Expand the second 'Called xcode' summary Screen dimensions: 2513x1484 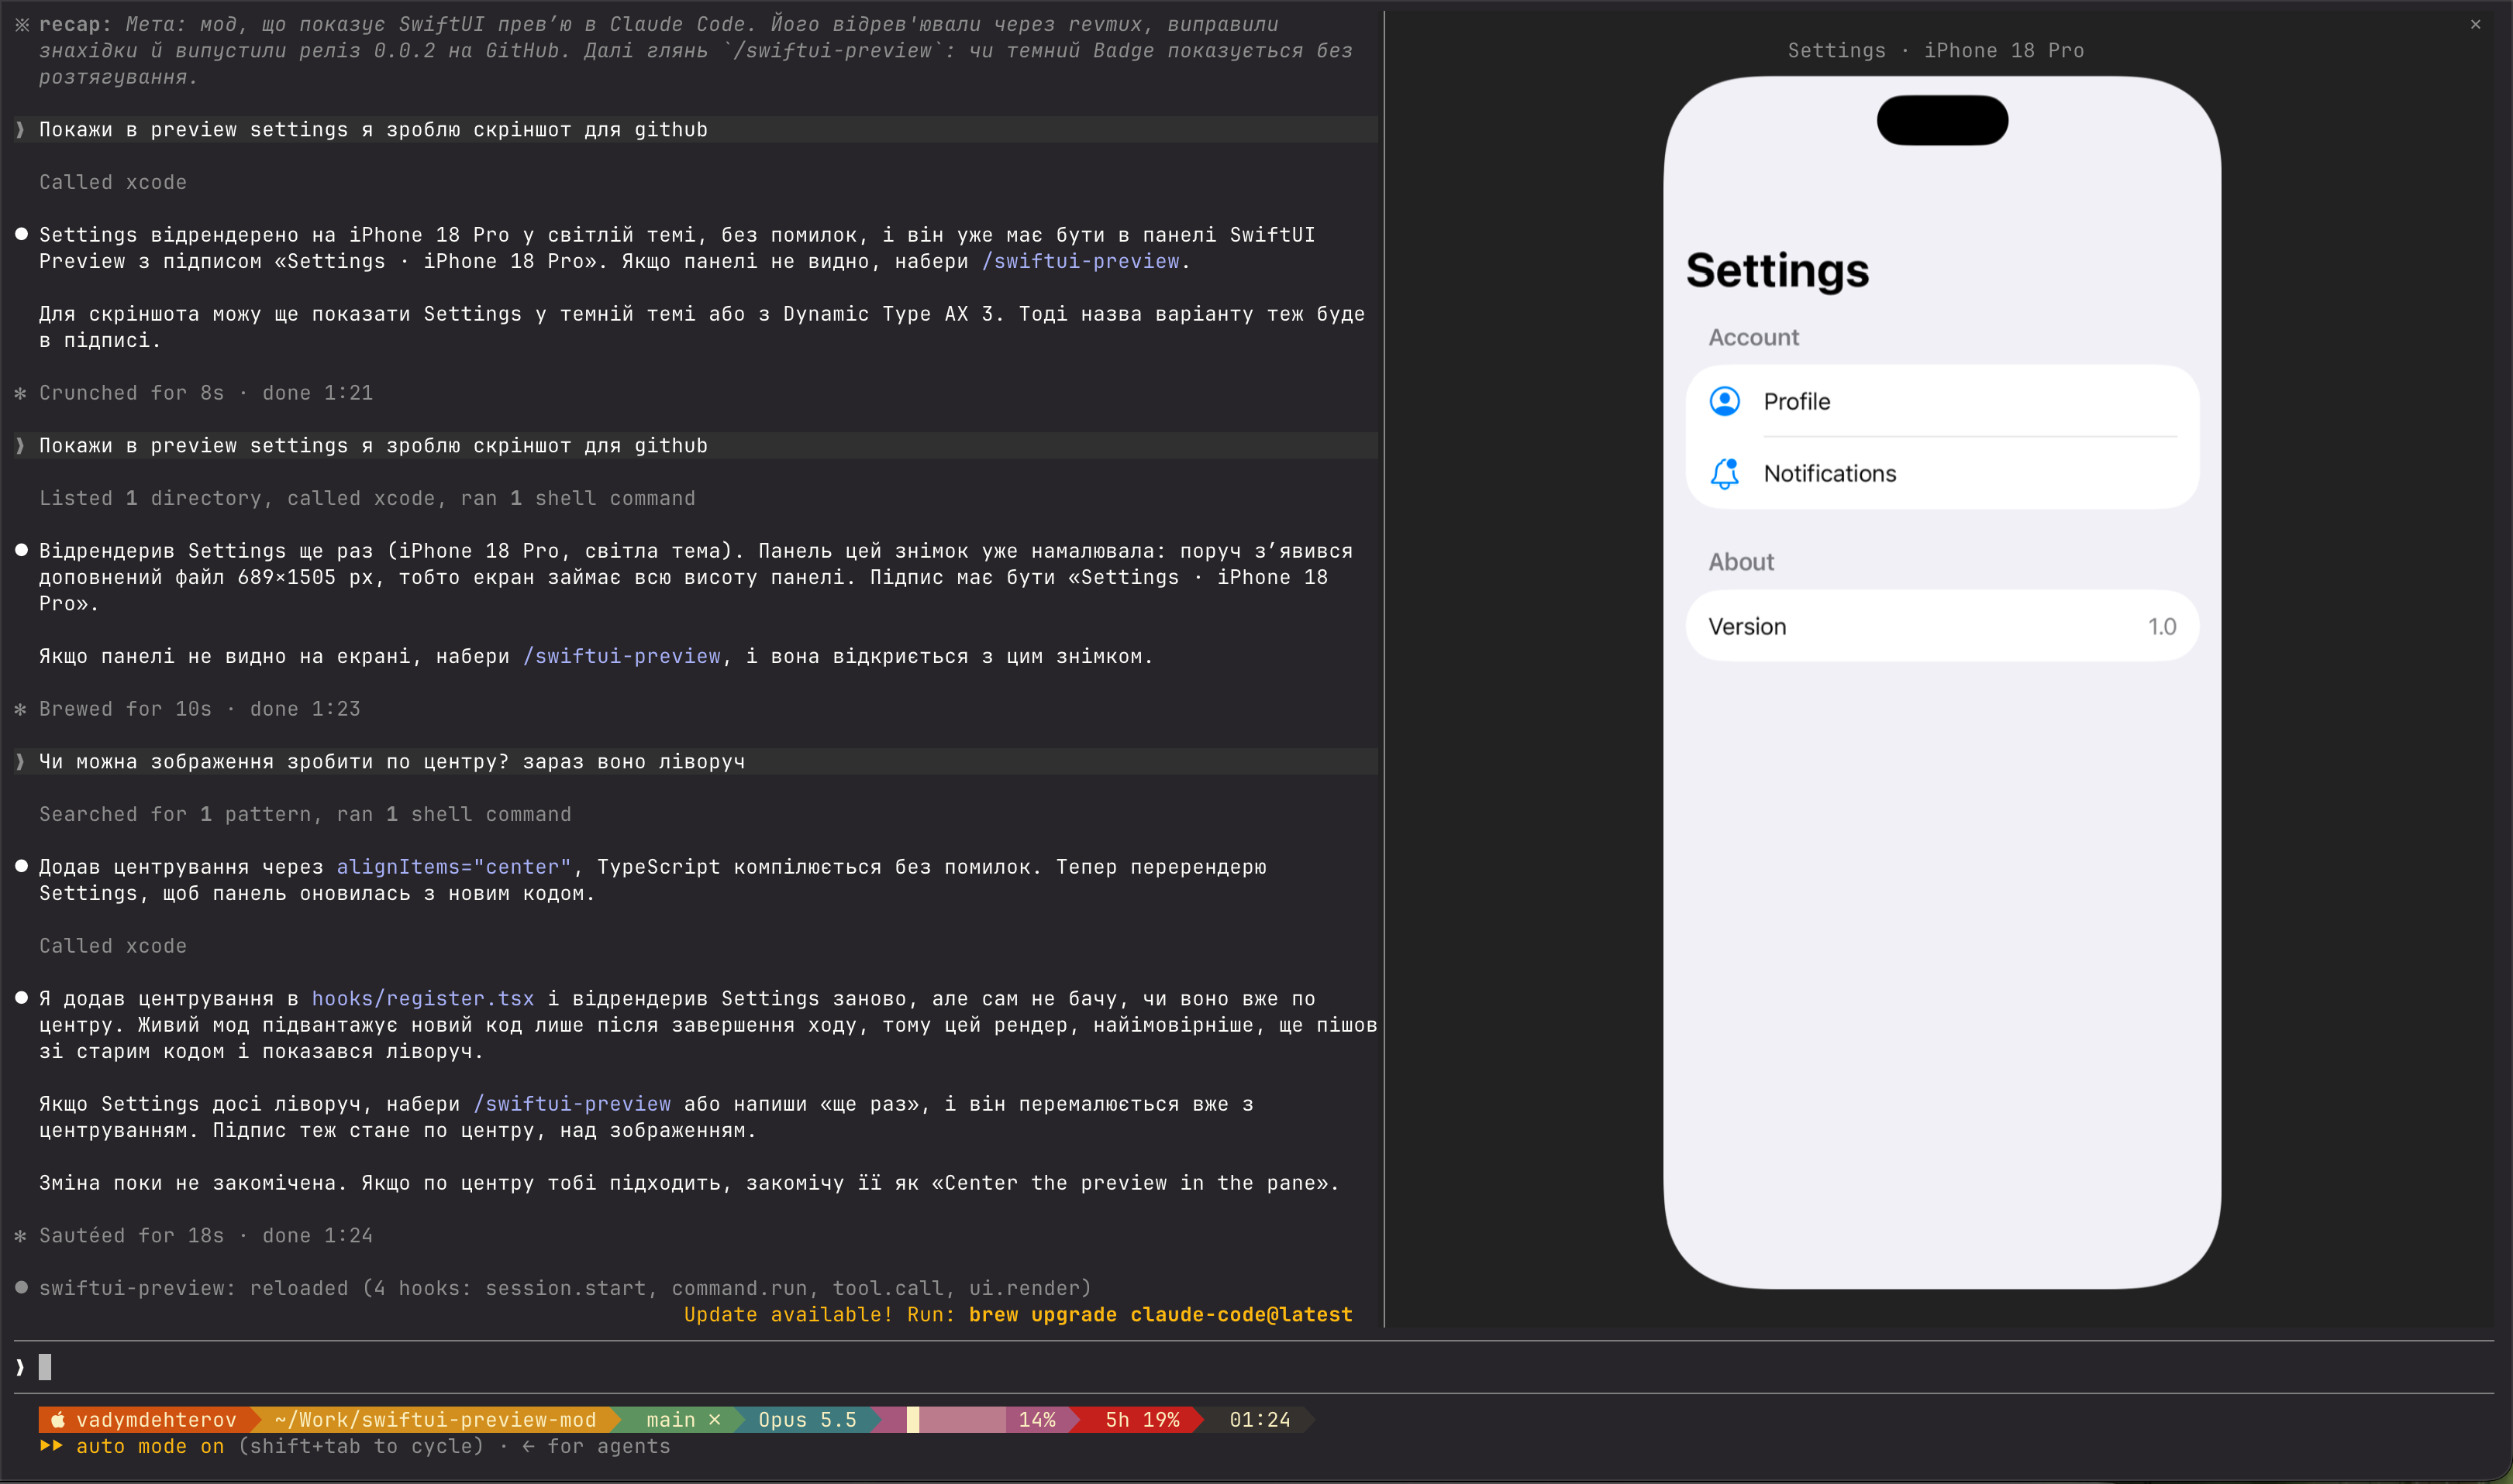click(x=113, y=946)
